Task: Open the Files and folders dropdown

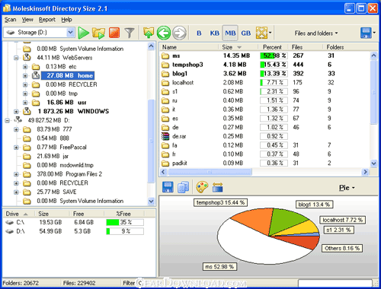Action: (316, 33)
